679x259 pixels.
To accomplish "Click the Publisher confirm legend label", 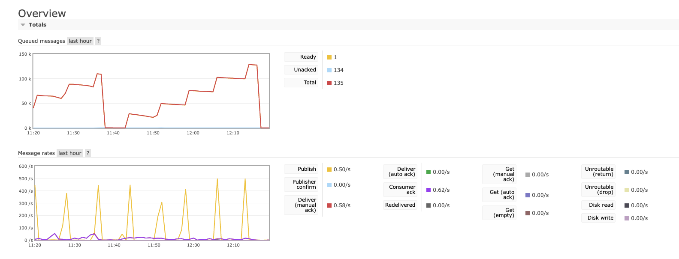I will click(x=301, y=185).
